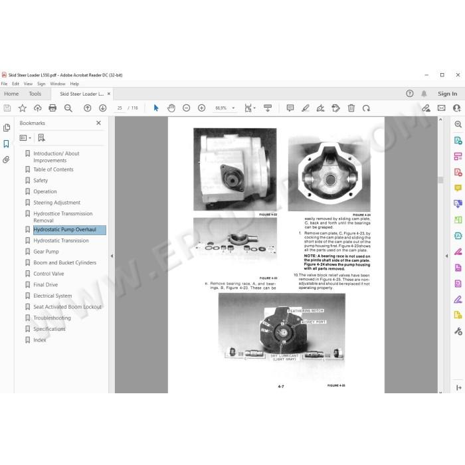Viewport: 465px width, 465px height.
Task: Open the Table of Contents bookmark
Action: tap(53, 169)
